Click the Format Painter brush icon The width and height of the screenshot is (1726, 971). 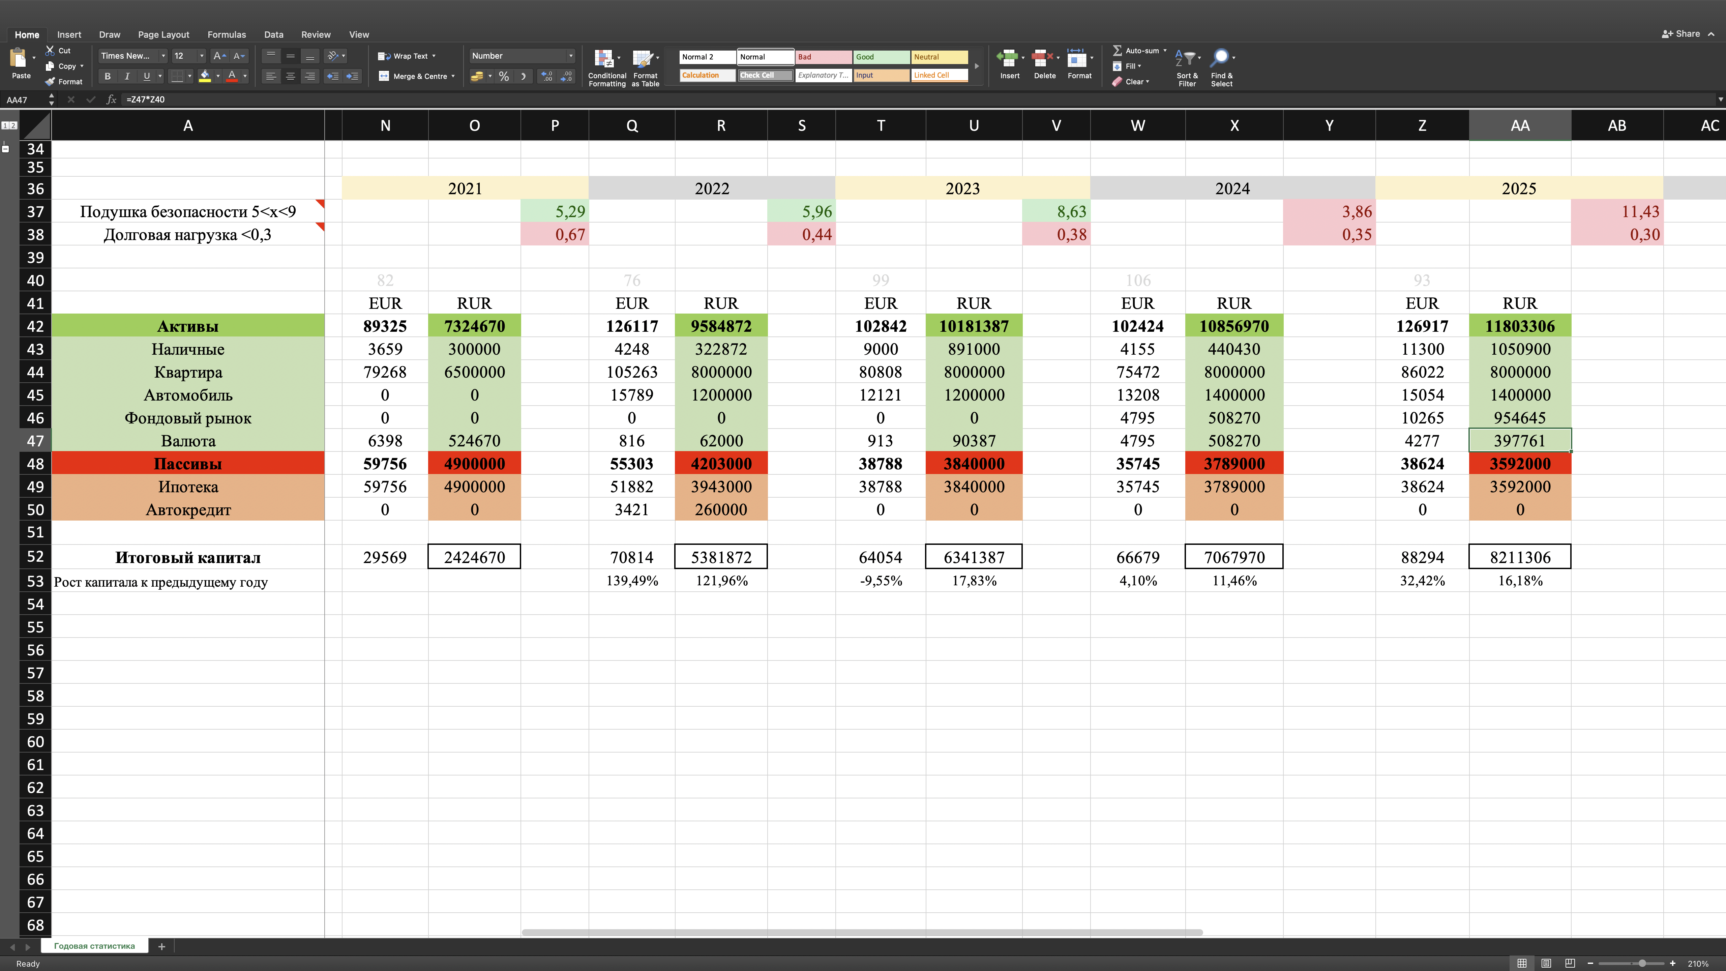point(50,82)
